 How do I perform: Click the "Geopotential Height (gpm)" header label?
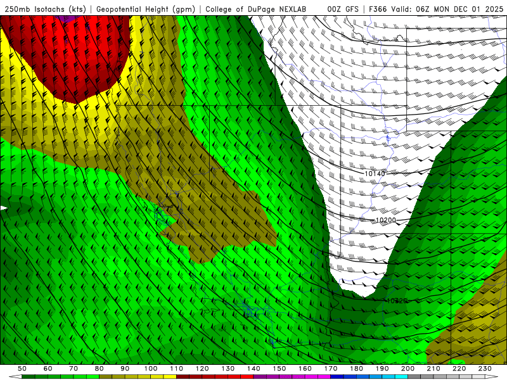[x=146, y=9]
